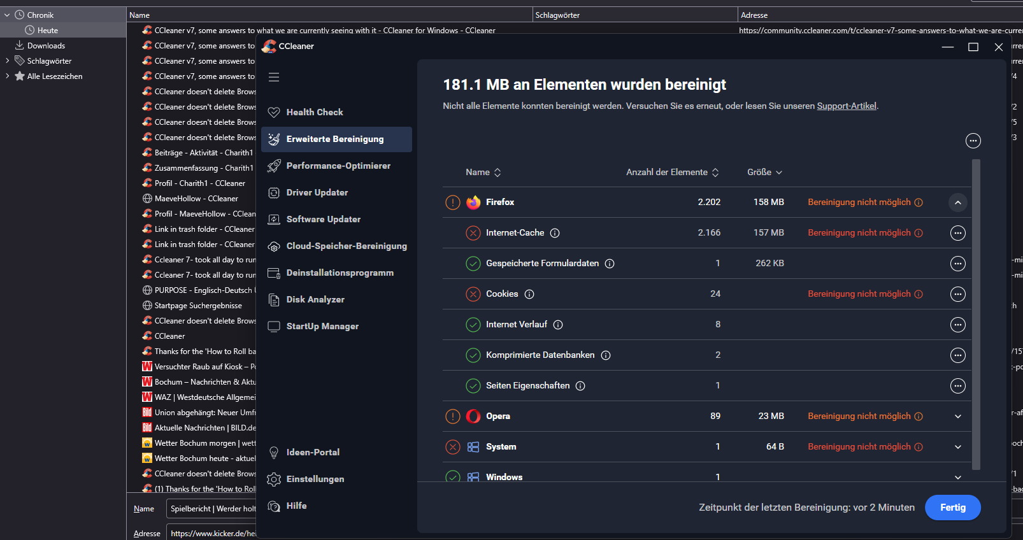Open Einstellungen via the gear icon
The image size is (1023, 540).
[274, 479]
